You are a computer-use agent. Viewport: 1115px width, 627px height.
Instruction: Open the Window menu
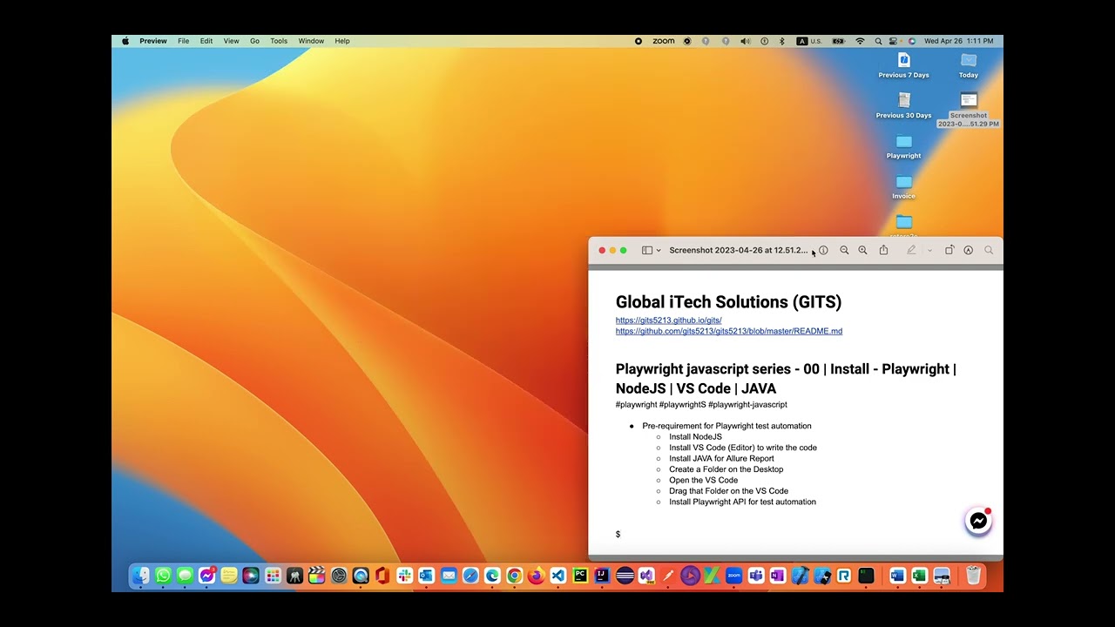[x=311, y=41]
